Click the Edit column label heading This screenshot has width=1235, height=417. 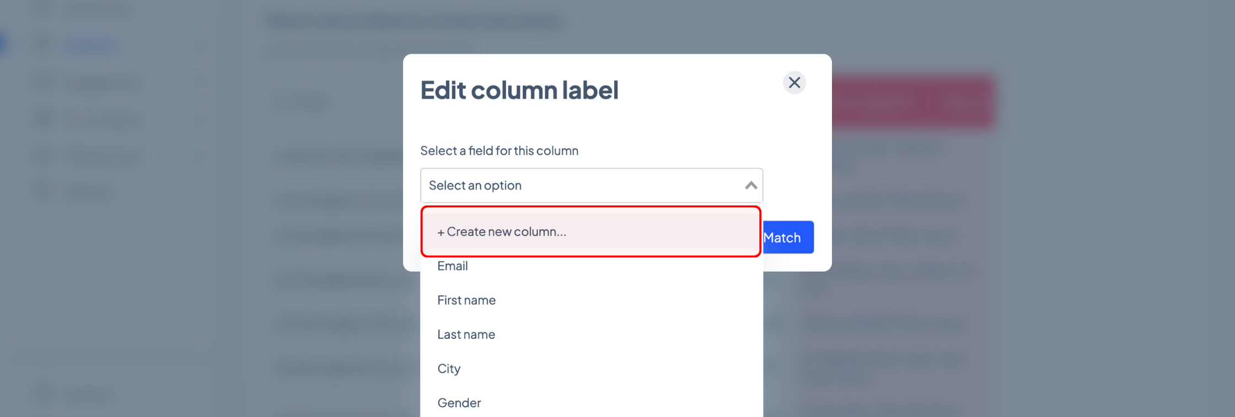pos(519,90)
